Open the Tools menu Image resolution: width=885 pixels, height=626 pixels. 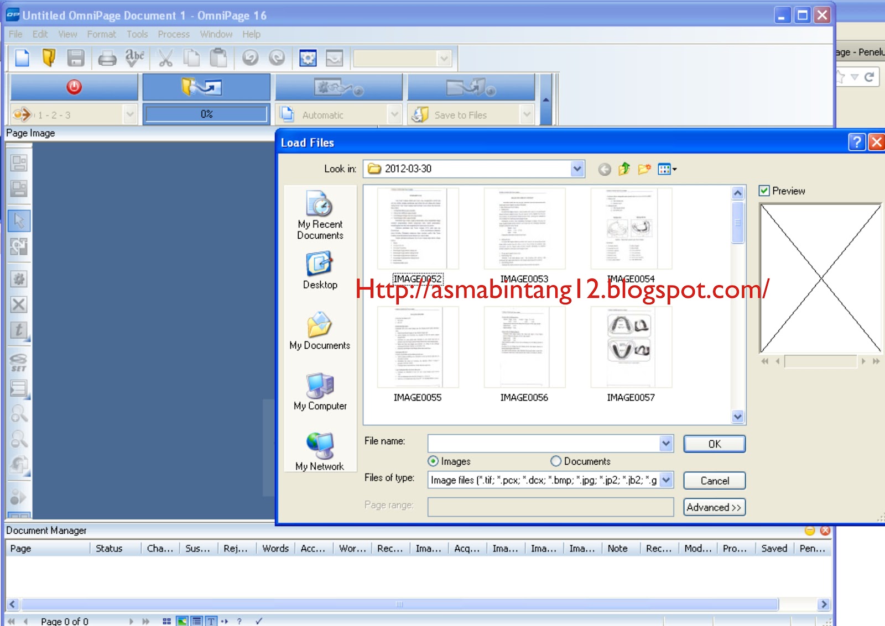pyautogui.click(x=137, y=34)
